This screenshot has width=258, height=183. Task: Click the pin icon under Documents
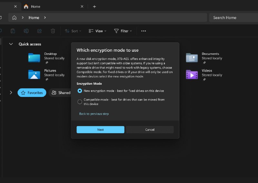pyautogui.click(x=204, y=63)
